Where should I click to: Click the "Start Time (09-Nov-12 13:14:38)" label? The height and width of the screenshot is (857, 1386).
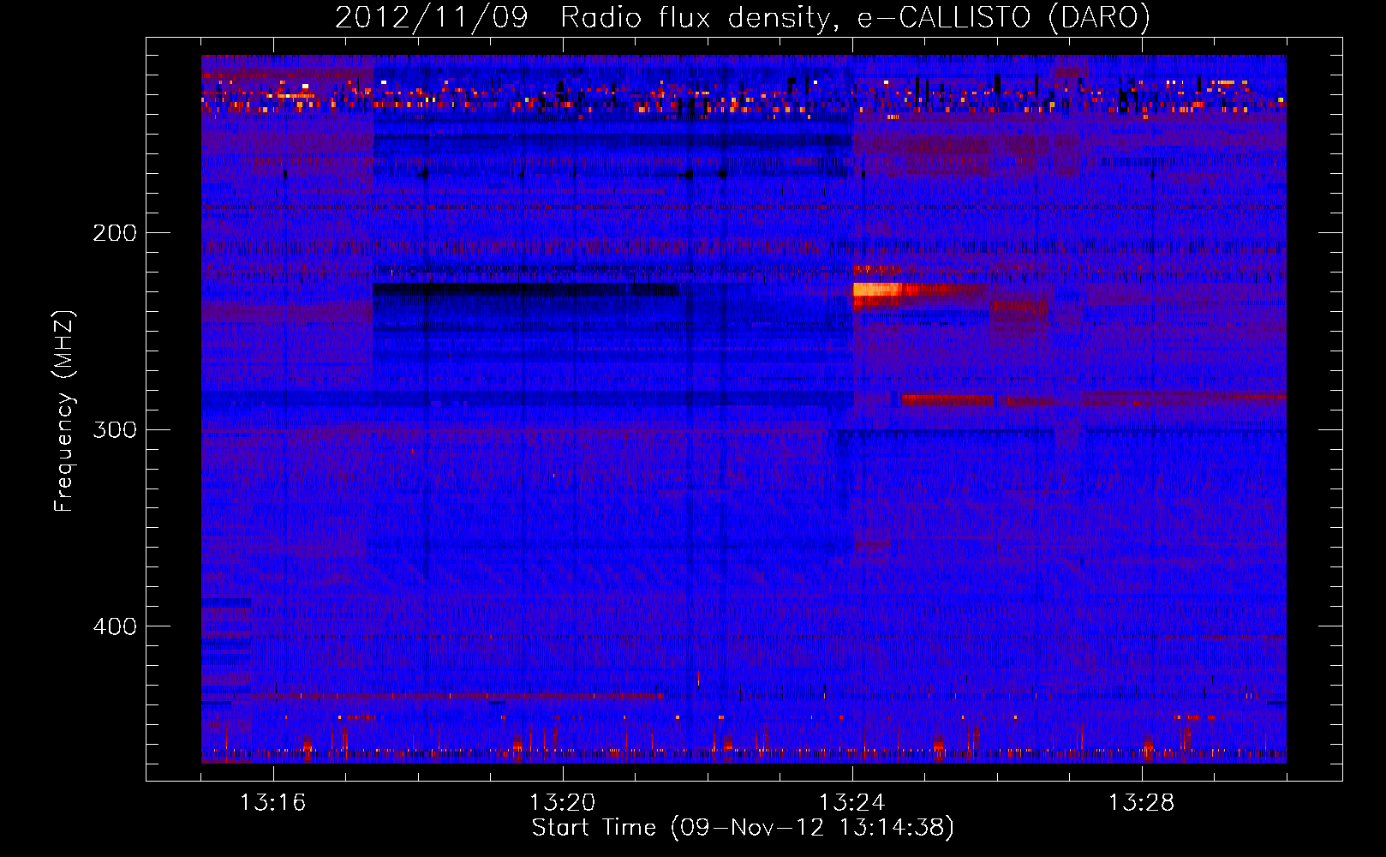coord(742,828)
